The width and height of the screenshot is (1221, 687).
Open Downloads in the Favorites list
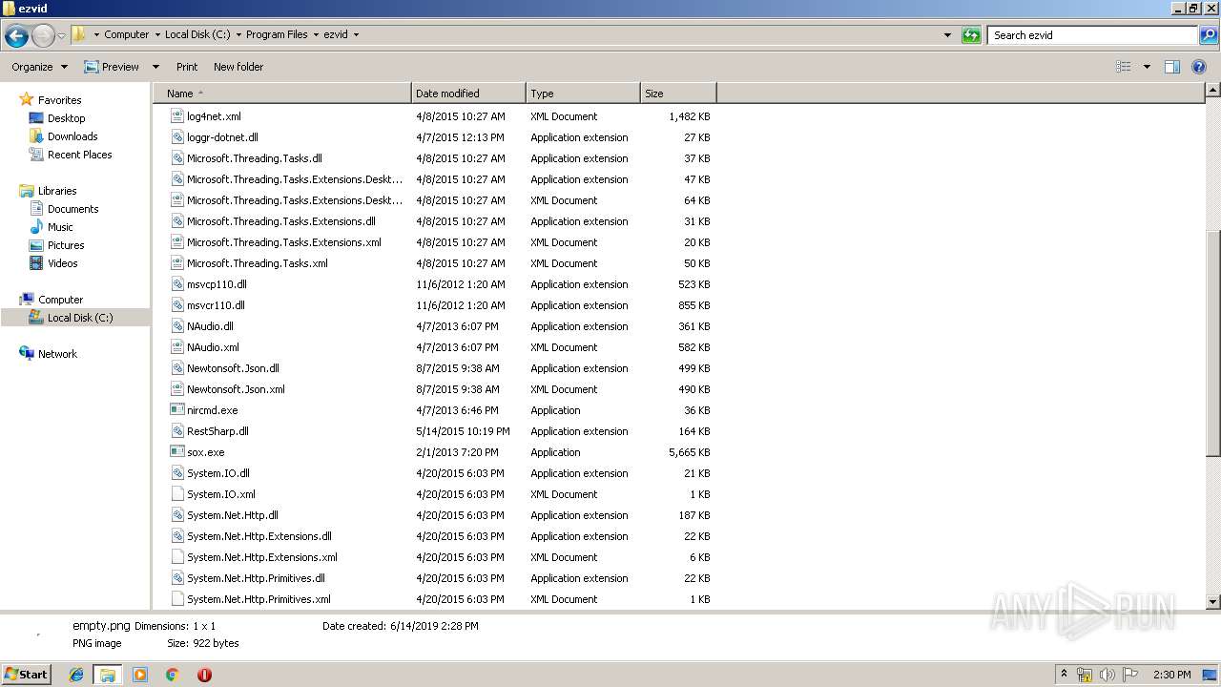[72, 136]
